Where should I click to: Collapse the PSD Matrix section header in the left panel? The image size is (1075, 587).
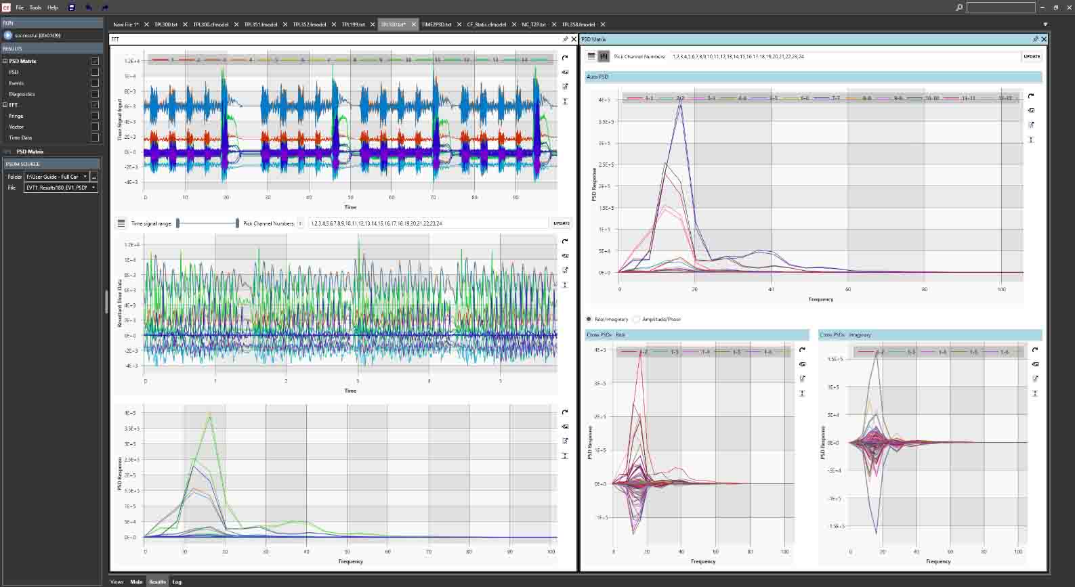tap(8, 152)
